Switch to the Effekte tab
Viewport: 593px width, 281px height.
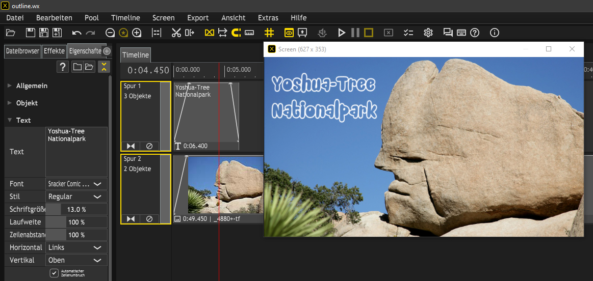(54, 51)
